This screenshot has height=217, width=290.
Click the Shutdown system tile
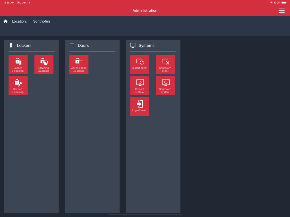click(x=165, y=85)
